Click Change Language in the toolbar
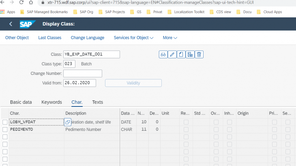Image resolution: width=296 pixels, height=166 pixels. click(87, 38)
